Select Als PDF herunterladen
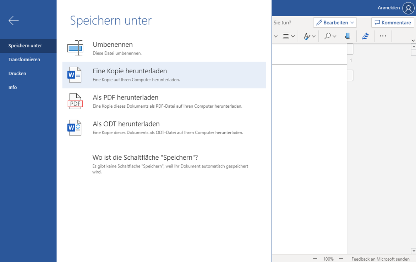 pyautogui.click(x=164, y=101)
